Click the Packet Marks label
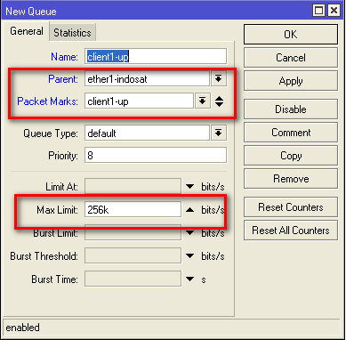346x340 pixels. pyautogui.click(x=47, y=101)
